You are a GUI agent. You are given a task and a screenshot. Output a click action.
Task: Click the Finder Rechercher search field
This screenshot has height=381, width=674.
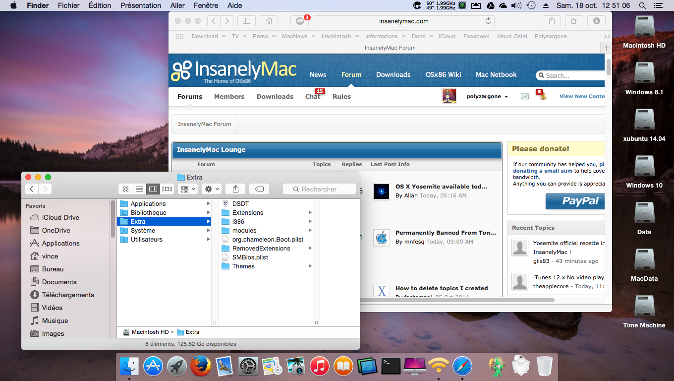pyautogui.click(x=319, y=189)
